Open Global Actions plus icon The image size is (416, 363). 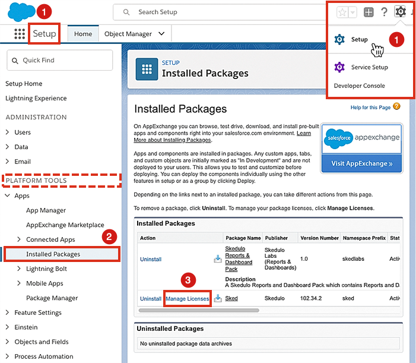click(369, 12)
